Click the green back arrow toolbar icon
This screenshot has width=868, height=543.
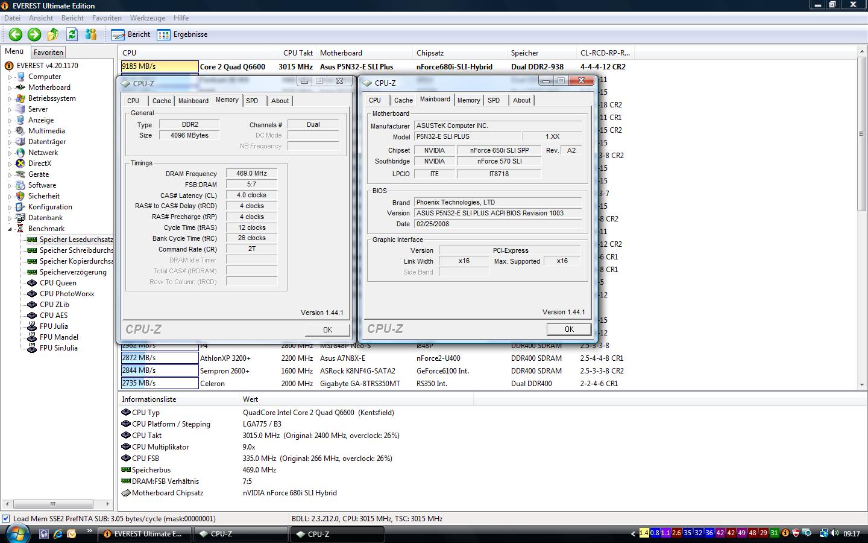16,34
